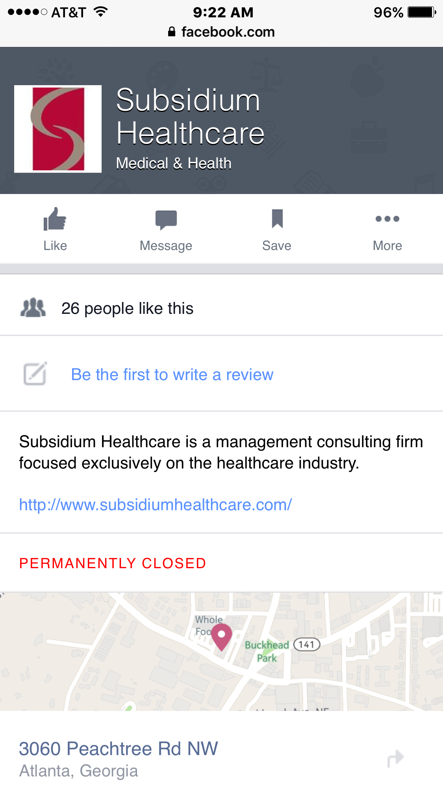The height and width of the screenshot is (789, 443).
Task: Tap the Save bookmark icon
Action: click(277, 219)
